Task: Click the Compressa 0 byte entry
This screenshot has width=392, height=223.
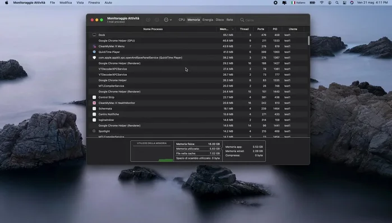Action: pyautogui.click(x=244, y=156)
